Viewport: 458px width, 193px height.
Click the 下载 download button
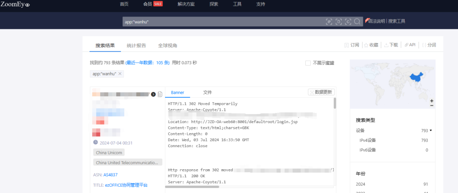tap(391, 45)
